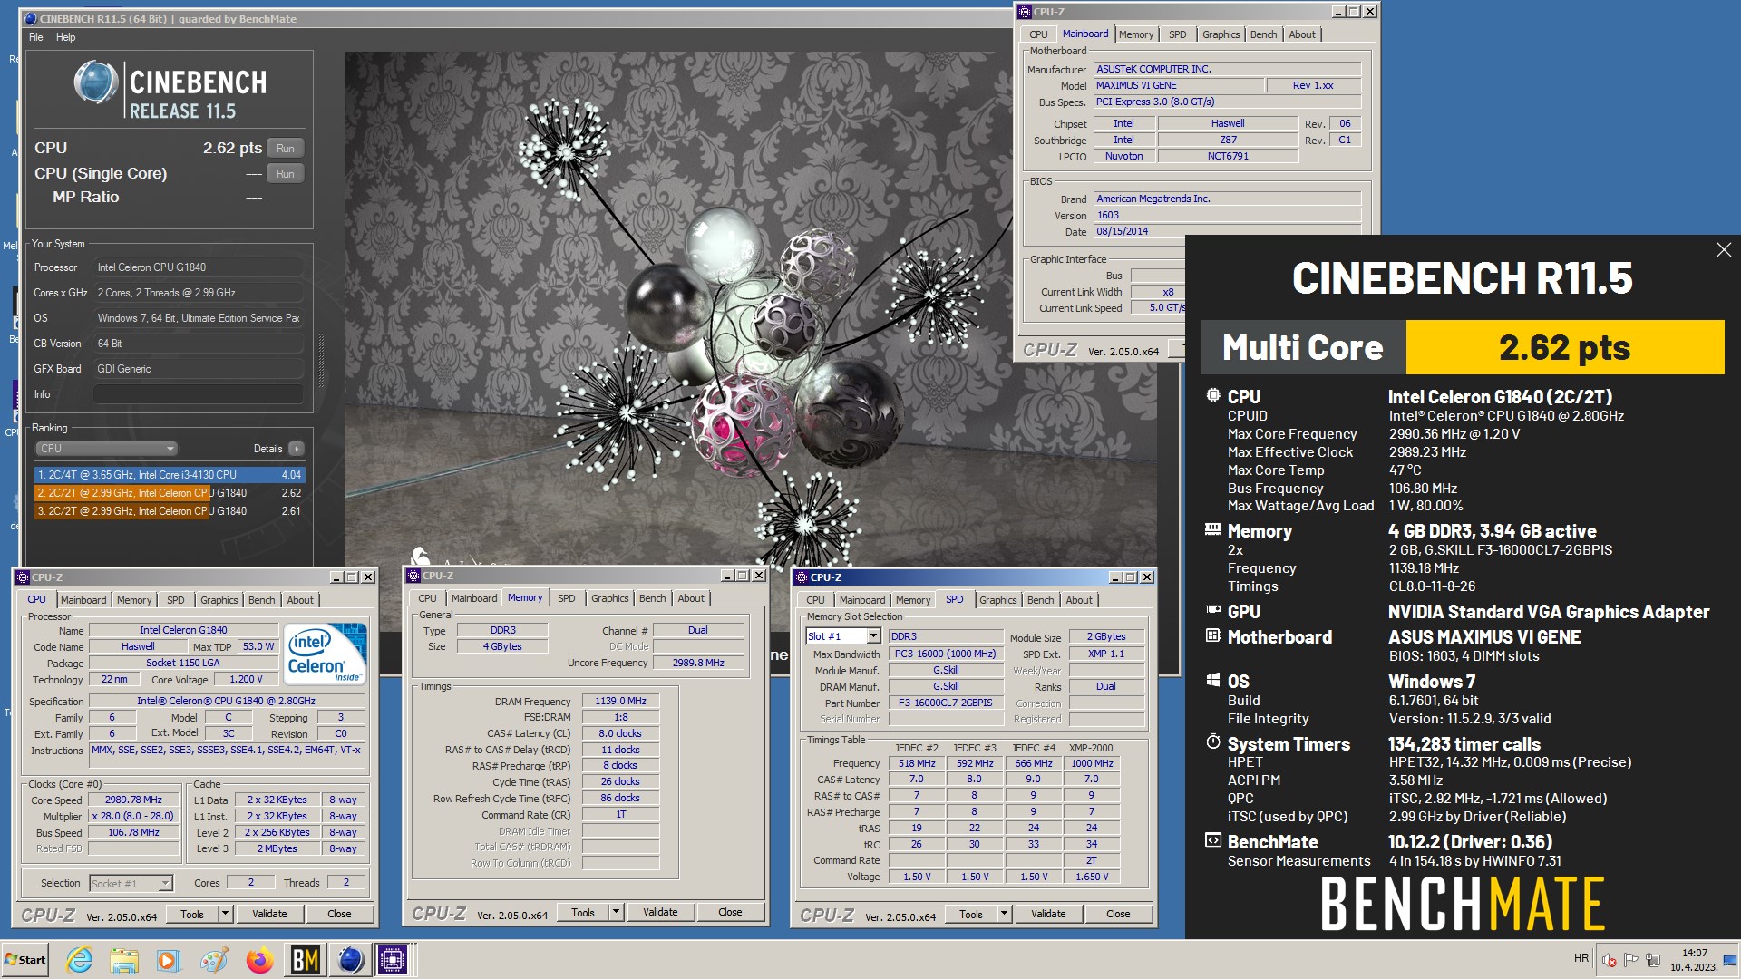This screenshot has height=979, width=1741.
Task: Open SPD tab in left CPU-Z window
Action: (176, 600)
